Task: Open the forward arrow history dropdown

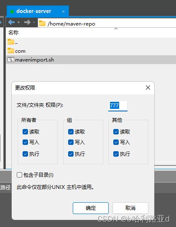Action: [x=34, y=23]
